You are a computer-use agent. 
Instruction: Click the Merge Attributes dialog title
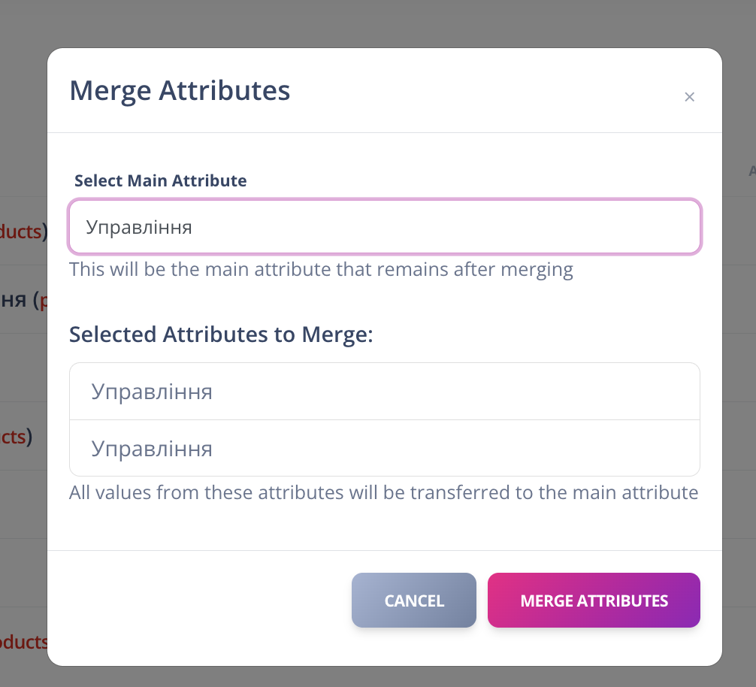180,91
